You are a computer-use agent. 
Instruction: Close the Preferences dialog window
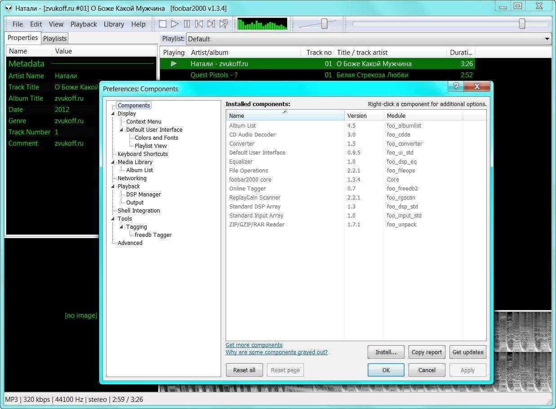[x=476, y=87]
